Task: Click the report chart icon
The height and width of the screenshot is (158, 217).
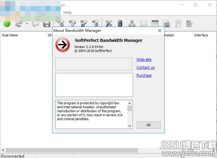Action: (166, 23)
